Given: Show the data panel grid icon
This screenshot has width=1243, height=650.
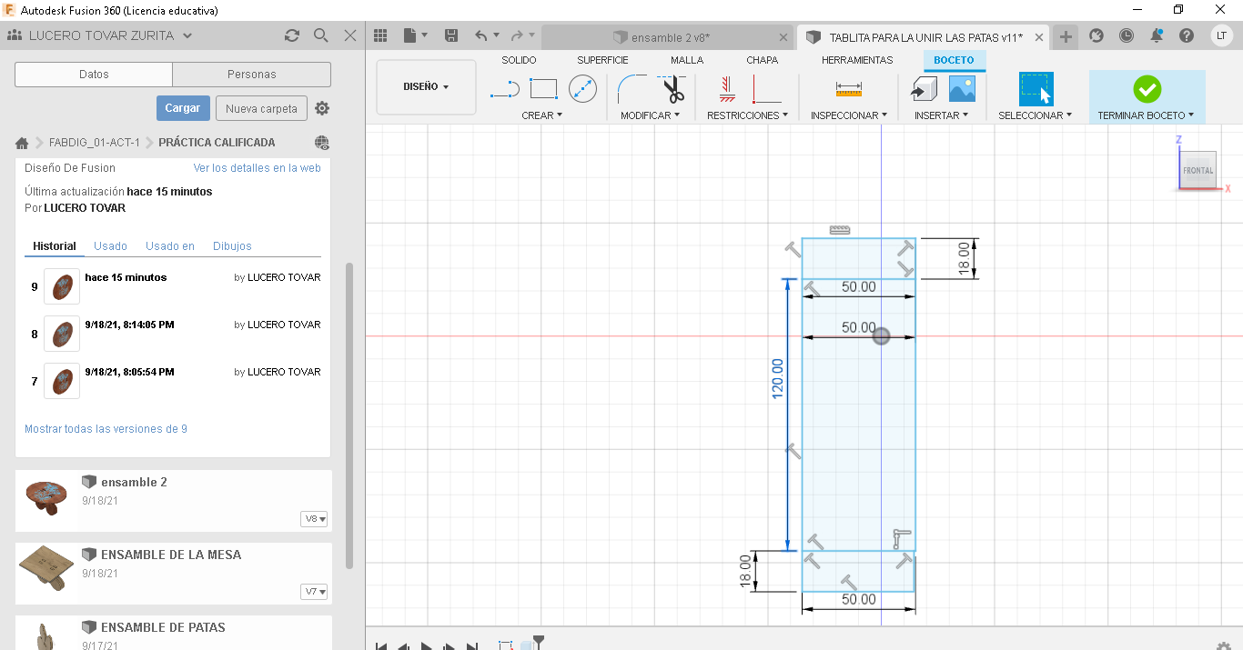Looking at the screenshot, I should [x=380, y=35].
